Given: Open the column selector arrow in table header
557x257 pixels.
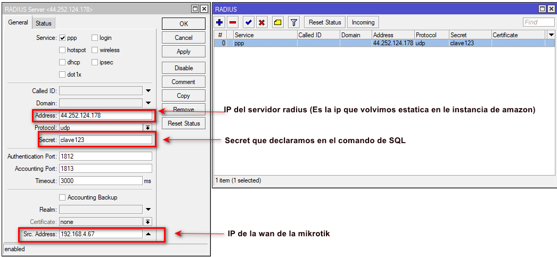Looking at the screenshot, I should point(551,35).
